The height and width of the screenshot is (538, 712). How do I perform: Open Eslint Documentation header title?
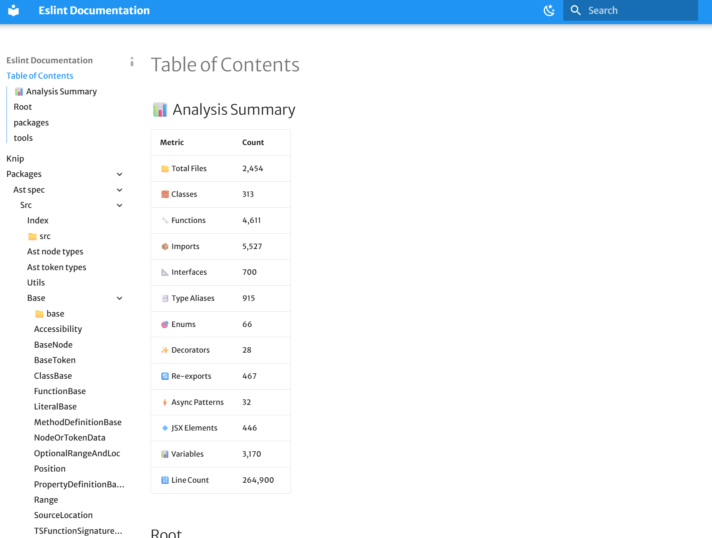point(94,10)
